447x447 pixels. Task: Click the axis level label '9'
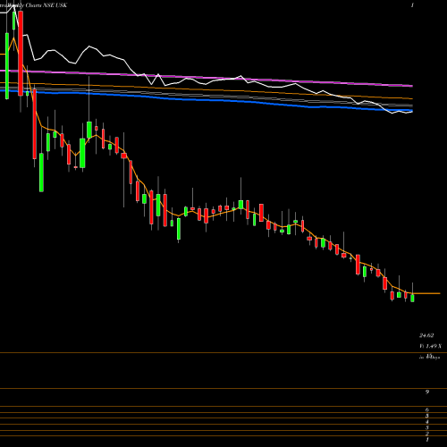point(427,392)
